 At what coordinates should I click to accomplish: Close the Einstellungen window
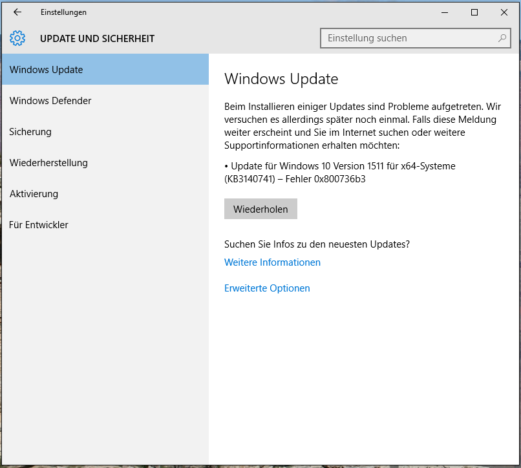(x=504, y=12)
